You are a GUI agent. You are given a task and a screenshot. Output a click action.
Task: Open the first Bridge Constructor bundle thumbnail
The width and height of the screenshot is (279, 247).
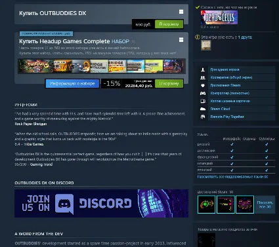click(x=99, y=66)
